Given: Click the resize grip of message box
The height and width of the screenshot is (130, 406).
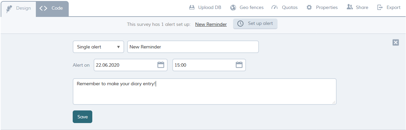Looking at the screenshot, I should pos(334,102).
